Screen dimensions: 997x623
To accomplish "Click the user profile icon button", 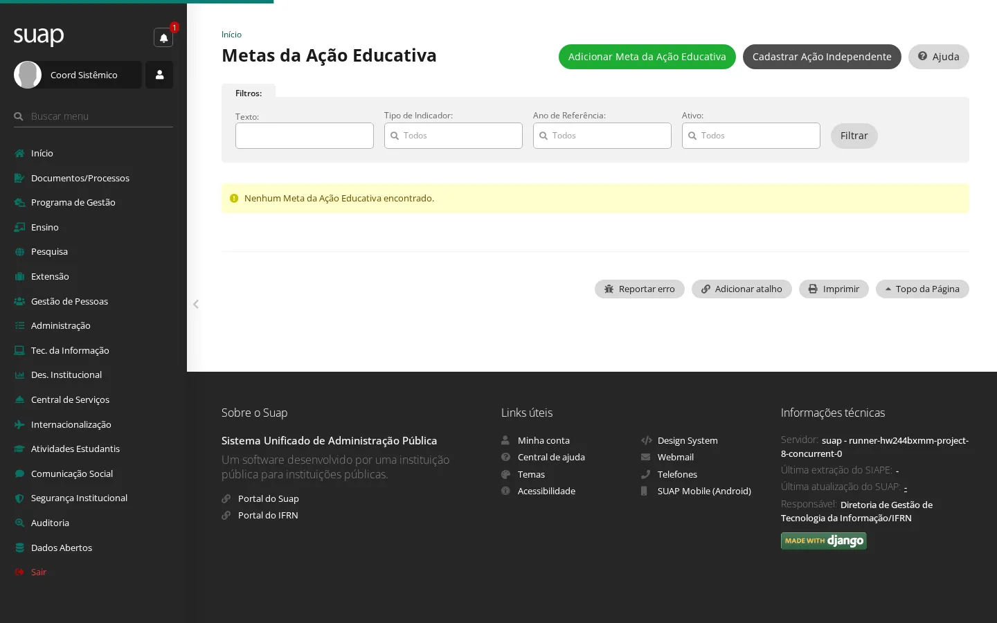I will point(159,75).
